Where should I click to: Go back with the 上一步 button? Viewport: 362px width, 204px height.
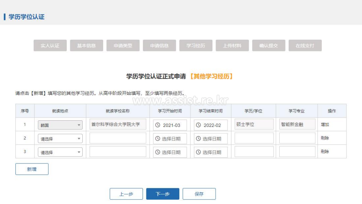(126, 194)
